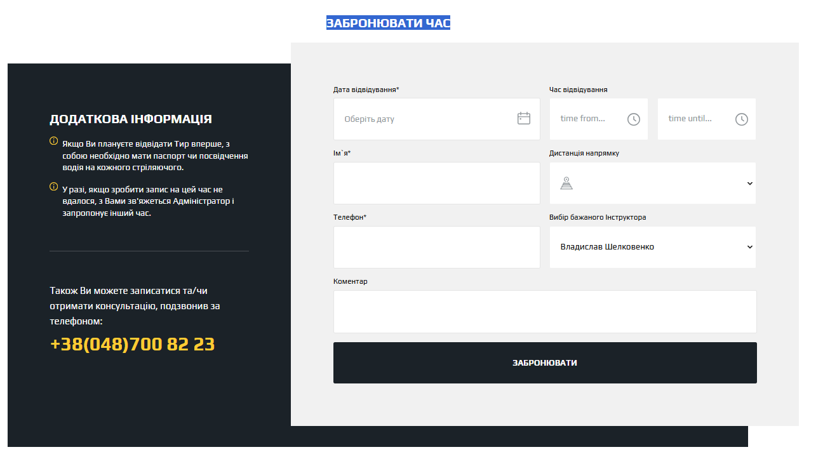Click inside the Коментар text area
Viewport: 837px width, 459px height.
point(545,312)
